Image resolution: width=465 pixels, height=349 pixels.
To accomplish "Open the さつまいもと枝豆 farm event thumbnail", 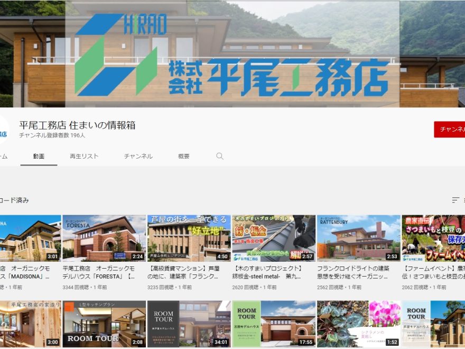I will pyautogui.click(x=433, y=238).
